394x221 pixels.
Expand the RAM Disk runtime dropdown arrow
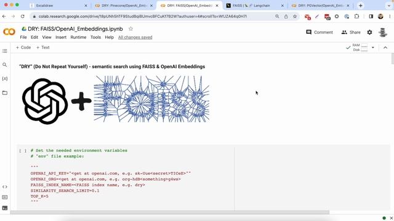(x=373, y=47)
